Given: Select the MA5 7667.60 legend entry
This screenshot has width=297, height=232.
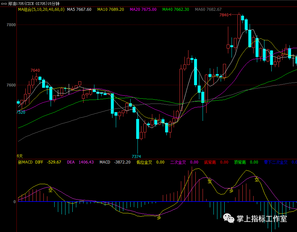Looking at the screenshot, I should coord(79,10).
